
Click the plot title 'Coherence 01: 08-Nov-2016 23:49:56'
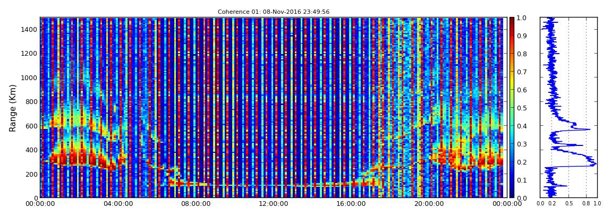pos(274,12)
